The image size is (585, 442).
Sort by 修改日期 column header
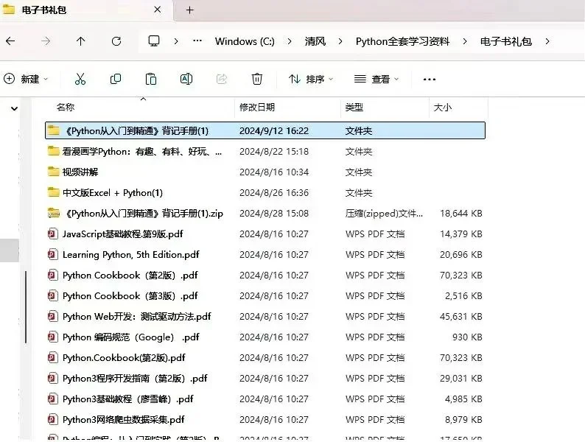pos(257,108)
